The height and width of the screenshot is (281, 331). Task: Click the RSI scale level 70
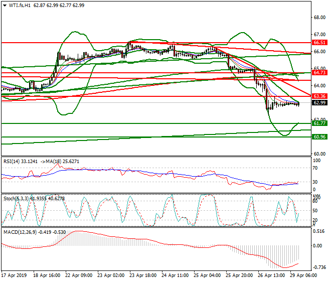[315, 168]
